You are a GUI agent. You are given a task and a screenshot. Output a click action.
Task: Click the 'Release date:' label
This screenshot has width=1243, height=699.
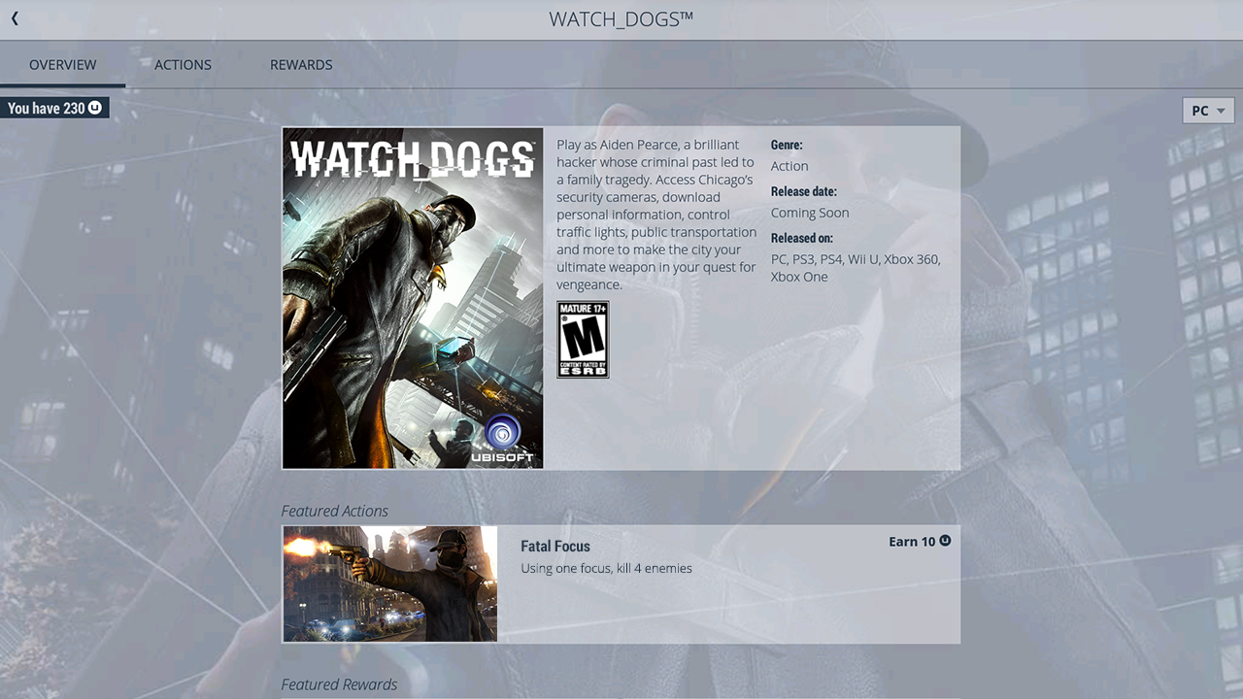tap(804, 191)
